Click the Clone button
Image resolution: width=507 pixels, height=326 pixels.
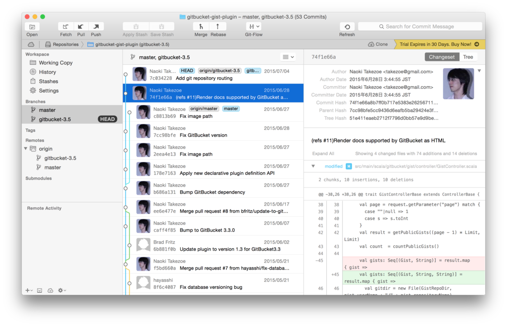(378, 44)
